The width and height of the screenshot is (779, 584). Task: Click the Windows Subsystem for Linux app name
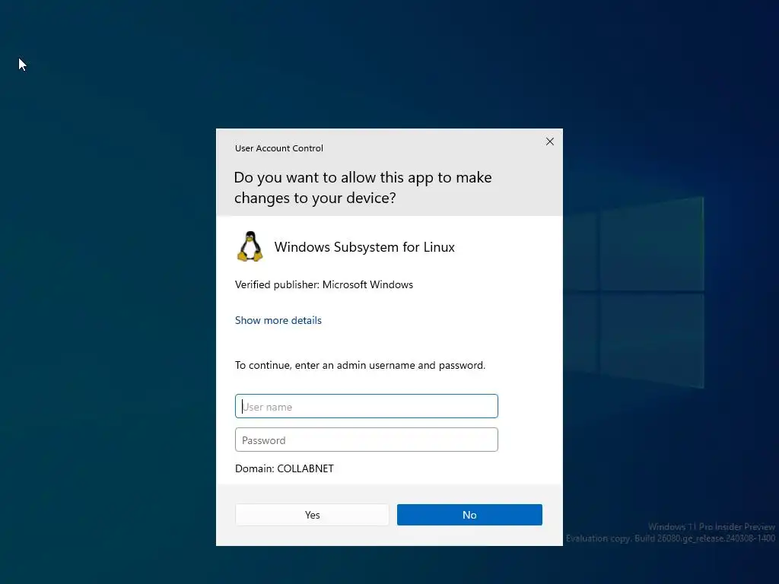tap(364, 247)
